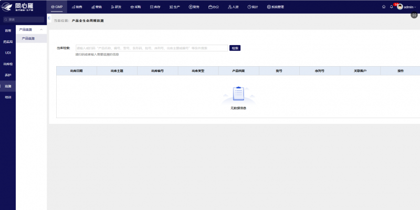Viewport: 420px width, 210px height.
Task: Open the 库存 top menu
Action: pos(155,7)
